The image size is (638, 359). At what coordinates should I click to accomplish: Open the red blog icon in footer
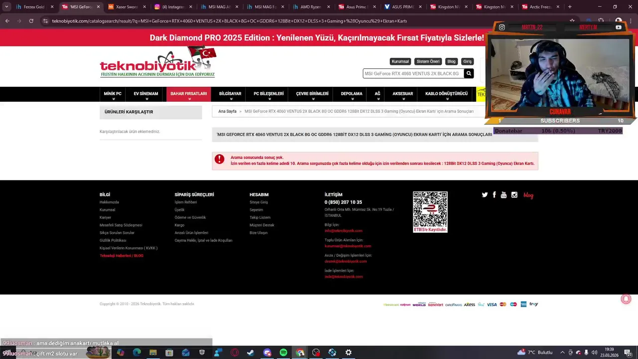pyautogui.click(x=528, y=195)
